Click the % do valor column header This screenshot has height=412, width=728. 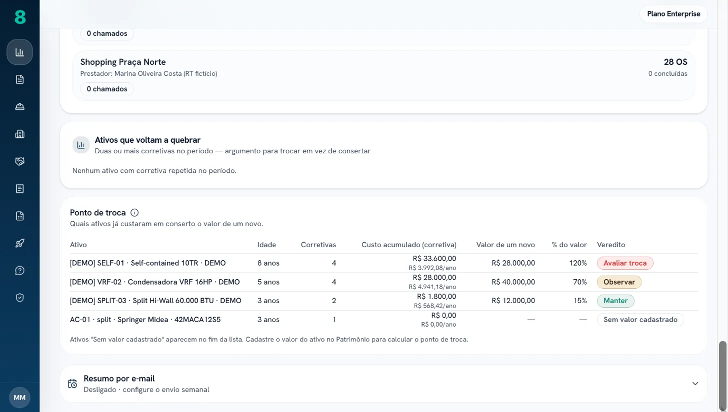(x=569, y=245)
